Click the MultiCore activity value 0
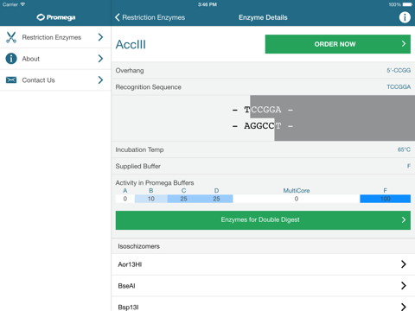Image resolution: width=415 pixels, height=311 pixels. (297, 199)
